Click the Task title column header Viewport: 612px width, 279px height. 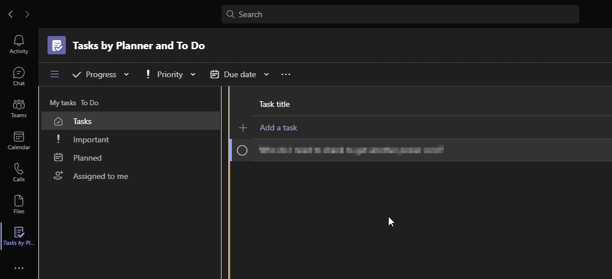274,104
